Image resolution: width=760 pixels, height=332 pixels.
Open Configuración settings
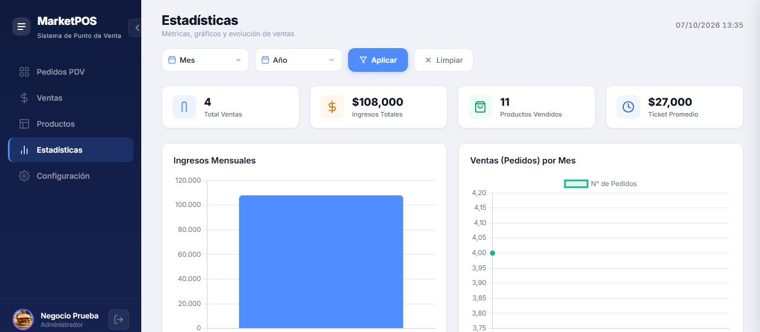click(x=71, y=176)
